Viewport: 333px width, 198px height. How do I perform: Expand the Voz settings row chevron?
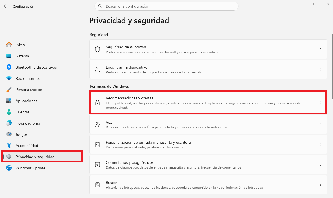320,124
